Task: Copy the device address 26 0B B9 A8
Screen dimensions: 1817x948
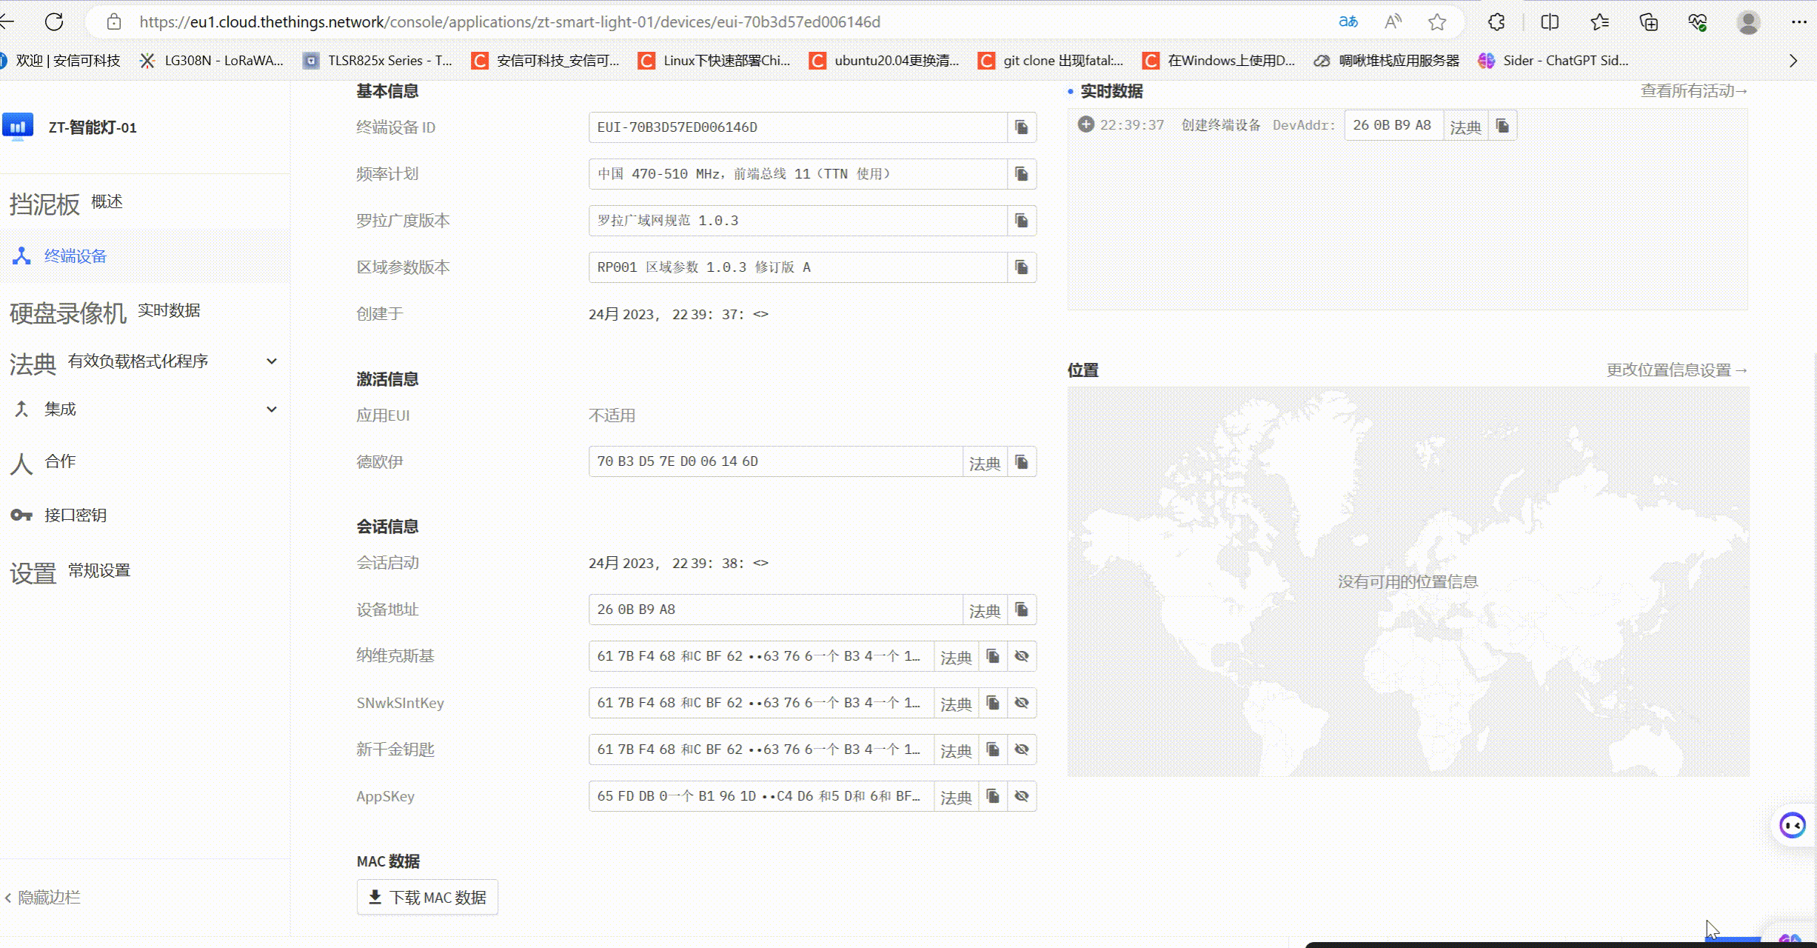Action: coord(1021,610)
